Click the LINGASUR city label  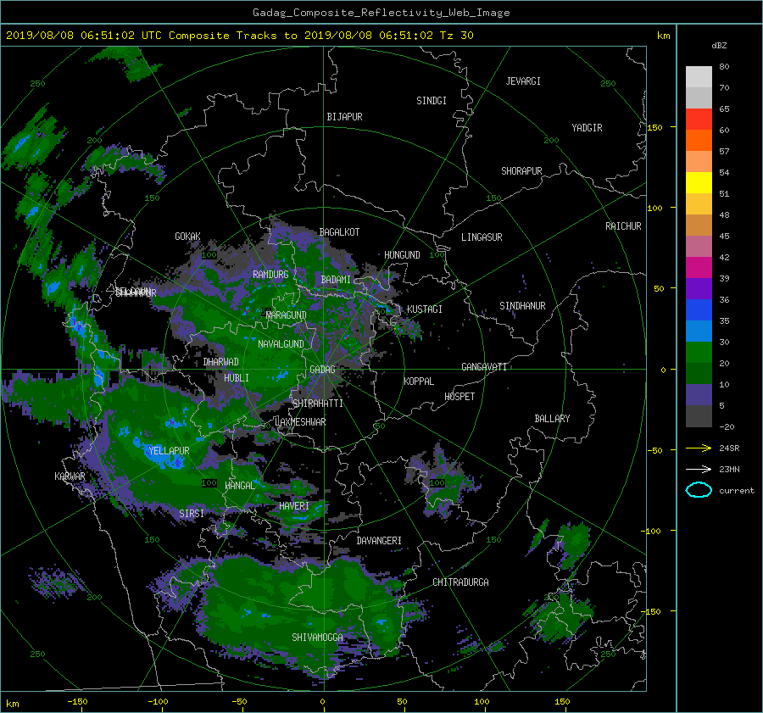(x=482, y=237)
